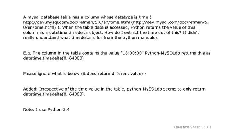This screenshot has width=235, height=132.
Task: Click the '0/en/time.html)' URL continuation text
Action: tap(40, 27)
